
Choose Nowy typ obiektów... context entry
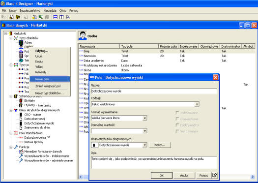click(x=50, y=93)
